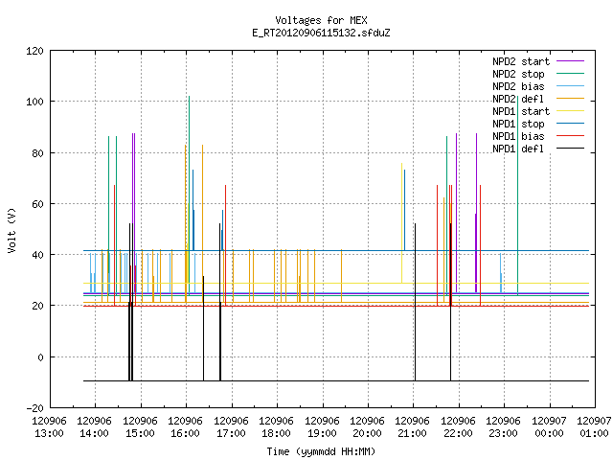613x460 pixels.
Task: Click the x-axis tick label 22:00
Action: point(458,434)
